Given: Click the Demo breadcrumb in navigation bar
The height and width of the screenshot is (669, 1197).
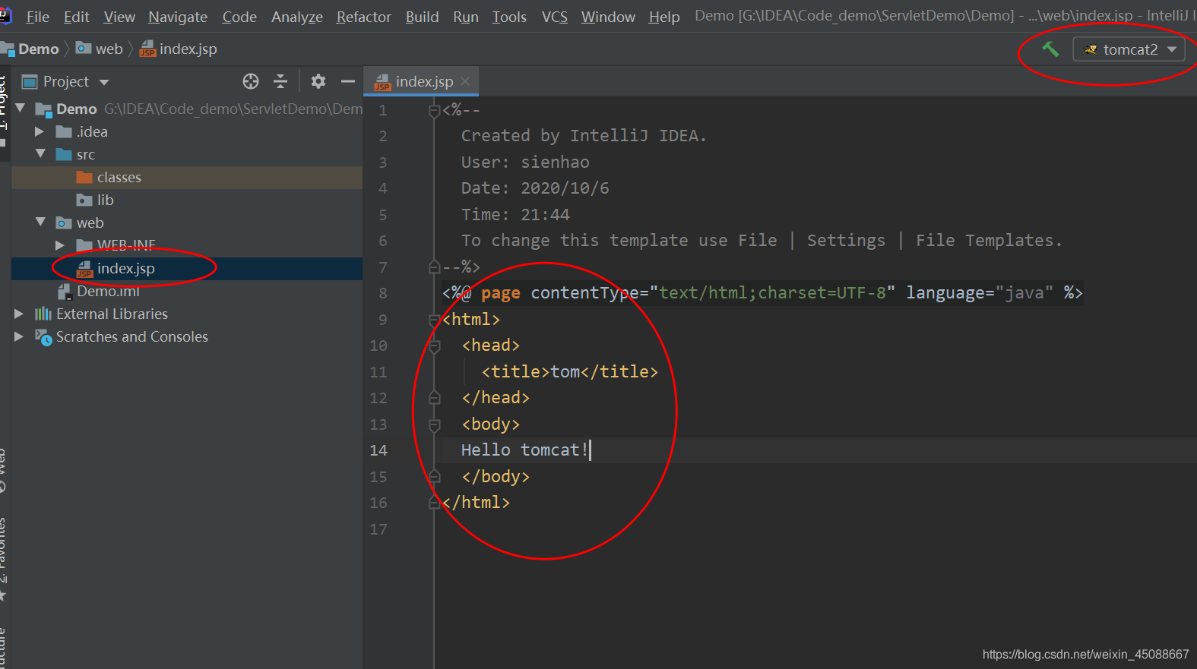Looking at the screenshot, I should click(x=38, y=49).
